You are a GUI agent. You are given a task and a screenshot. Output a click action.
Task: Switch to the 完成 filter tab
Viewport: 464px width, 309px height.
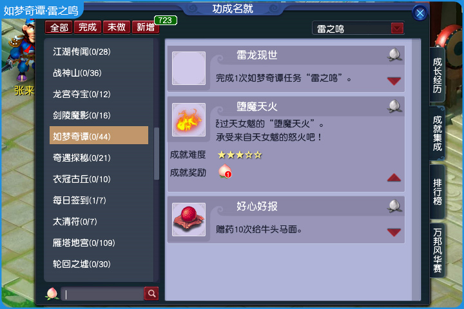pyautogui.click(x=88, y=27)
